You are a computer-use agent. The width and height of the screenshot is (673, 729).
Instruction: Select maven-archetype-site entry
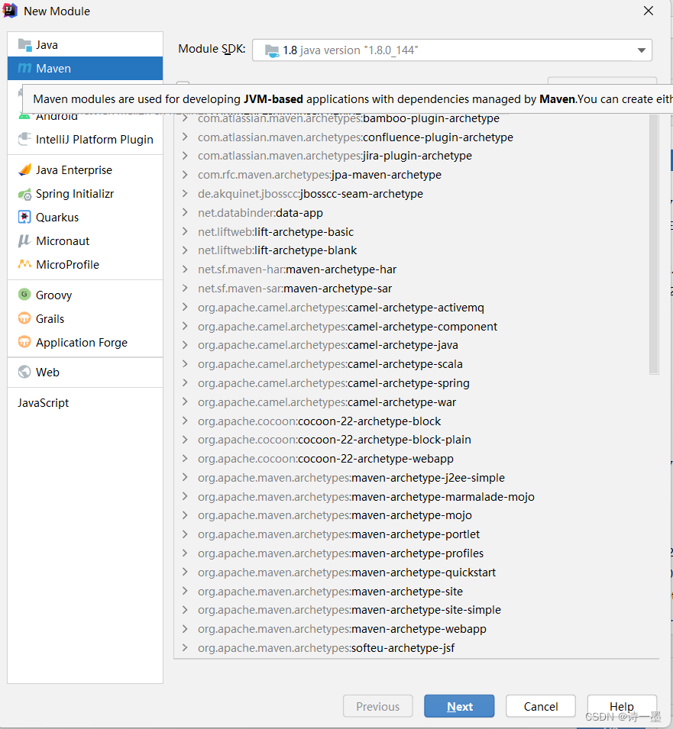[x=330, y=592]
